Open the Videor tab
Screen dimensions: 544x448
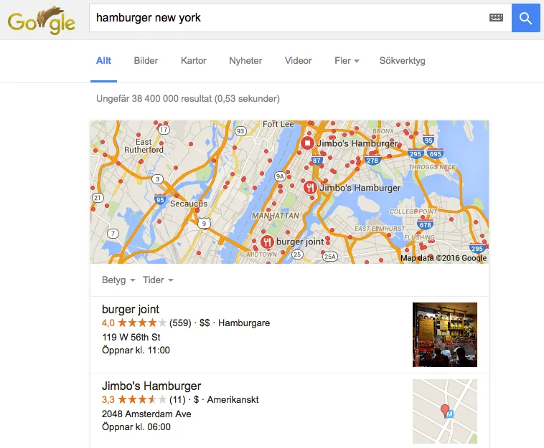[x=298, y=61]
